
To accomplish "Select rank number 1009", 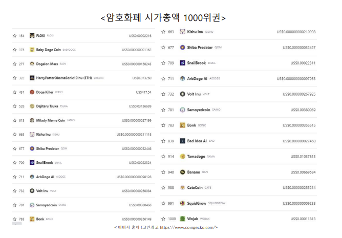I will point(172,219).
